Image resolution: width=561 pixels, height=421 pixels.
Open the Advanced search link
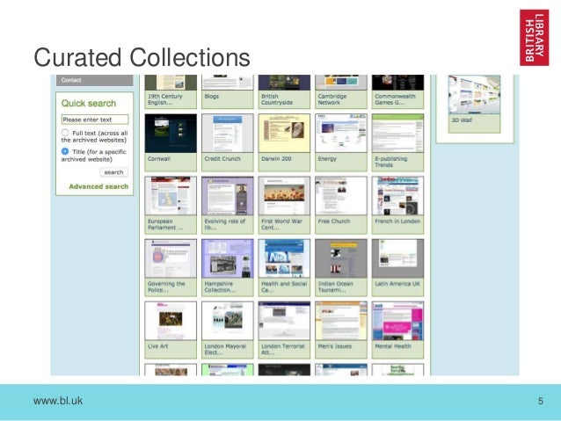click(x=98, y=186)
